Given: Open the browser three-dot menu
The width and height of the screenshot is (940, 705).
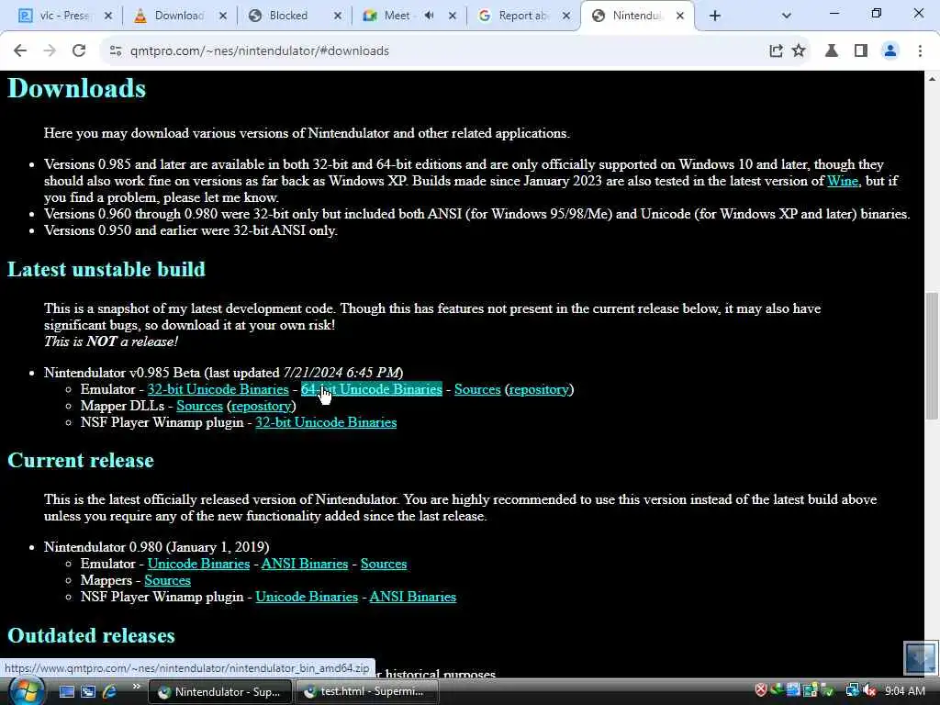Looking at the screenshot, I should pos(920,51).
